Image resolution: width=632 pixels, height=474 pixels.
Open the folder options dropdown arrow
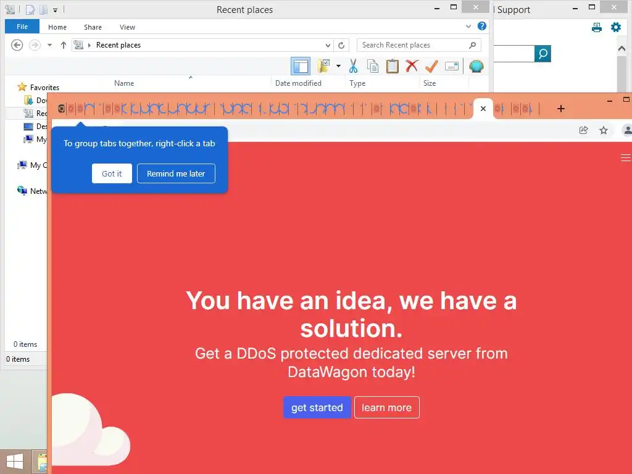pyautogui.click(x=338, y=66)
